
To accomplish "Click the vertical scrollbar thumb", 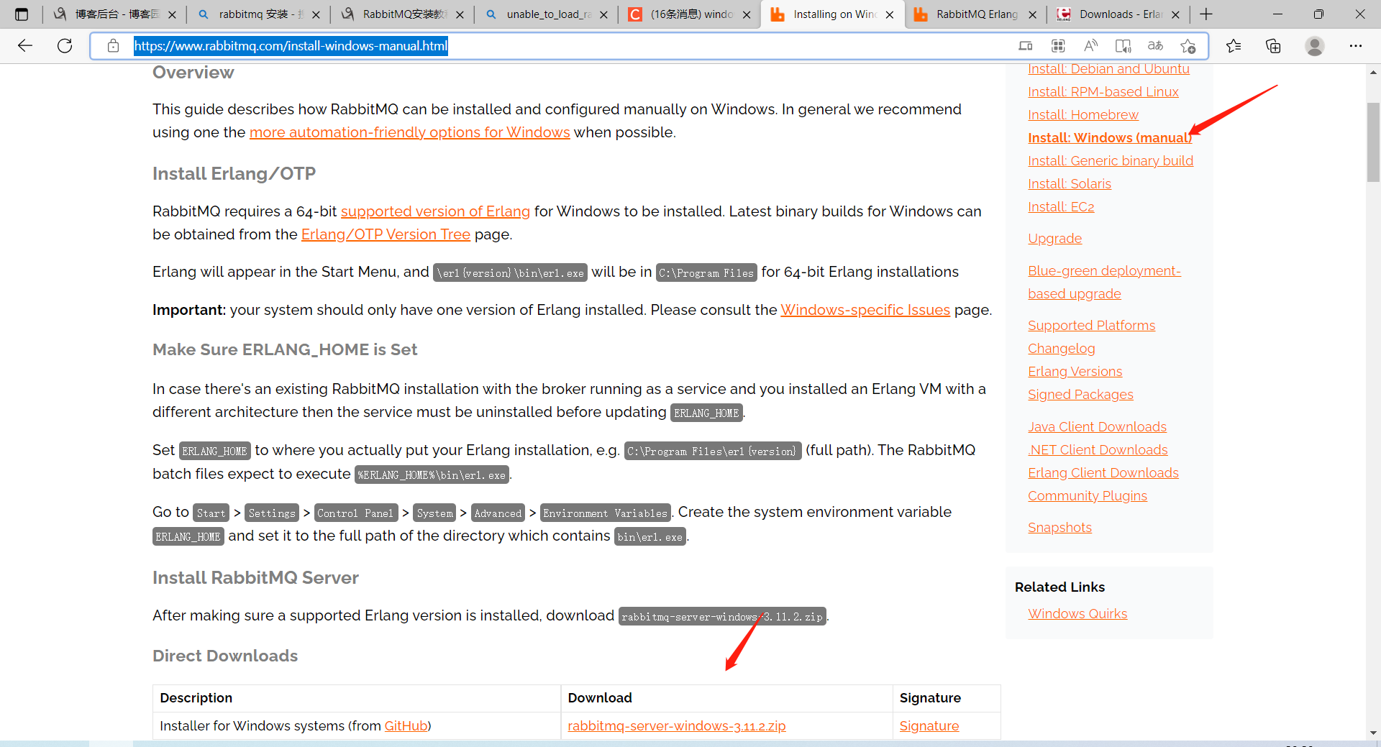I will tap(1373, 142).
